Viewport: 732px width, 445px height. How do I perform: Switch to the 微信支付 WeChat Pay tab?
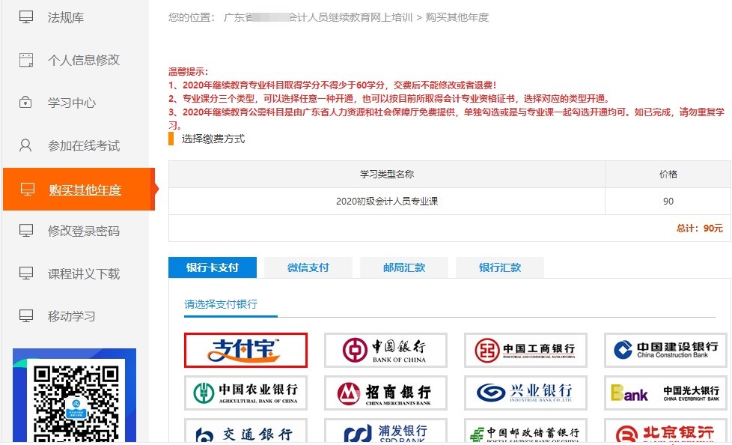click(308, 267)
